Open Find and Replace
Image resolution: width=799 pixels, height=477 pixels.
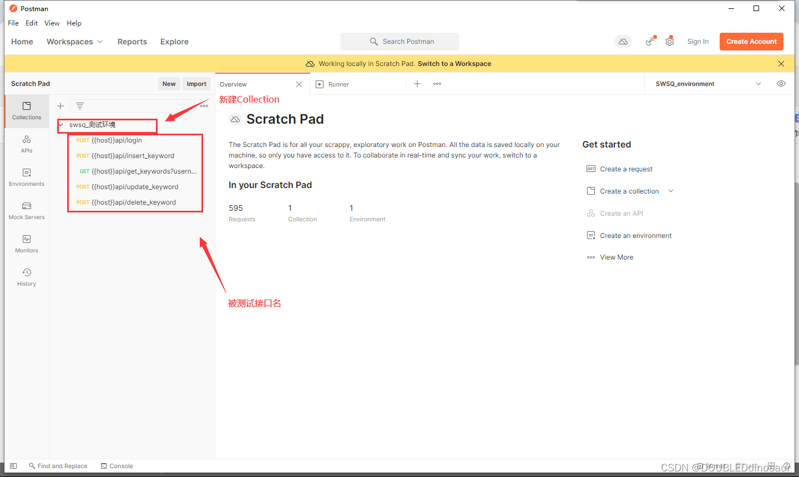(x=58, y=466)
